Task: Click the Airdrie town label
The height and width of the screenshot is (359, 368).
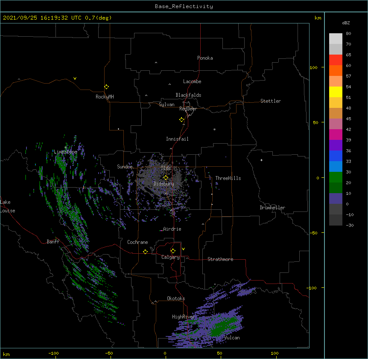Action: coord(172,229)
